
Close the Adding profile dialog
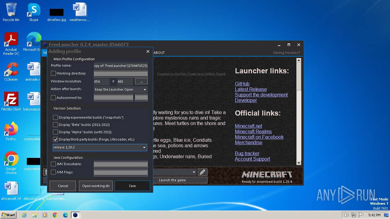click(148, 51)
